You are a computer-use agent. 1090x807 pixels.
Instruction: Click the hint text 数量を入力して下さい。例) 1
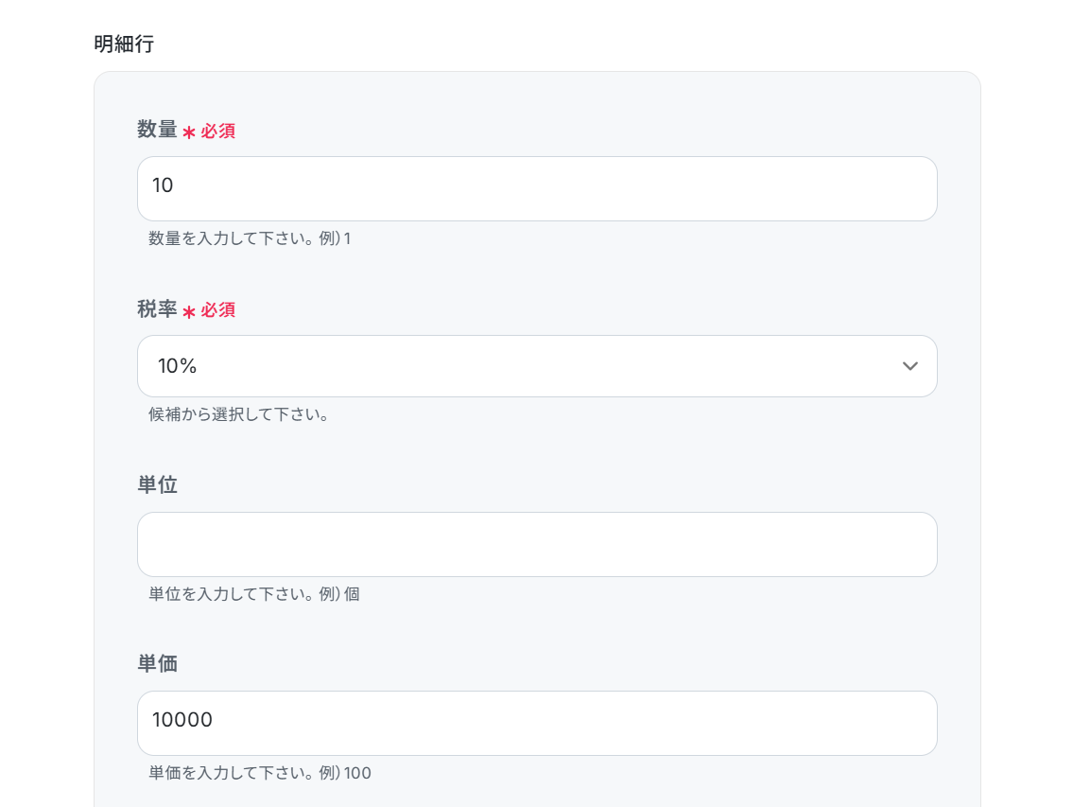[x=250, y=238]
